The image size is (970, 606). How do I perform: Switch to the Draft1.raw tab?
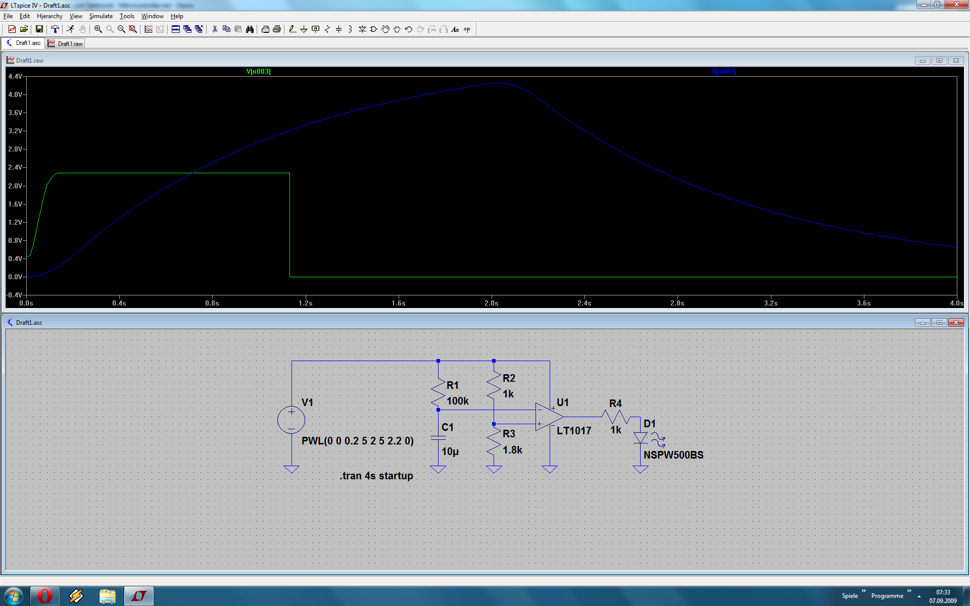[x=65, y=44]
